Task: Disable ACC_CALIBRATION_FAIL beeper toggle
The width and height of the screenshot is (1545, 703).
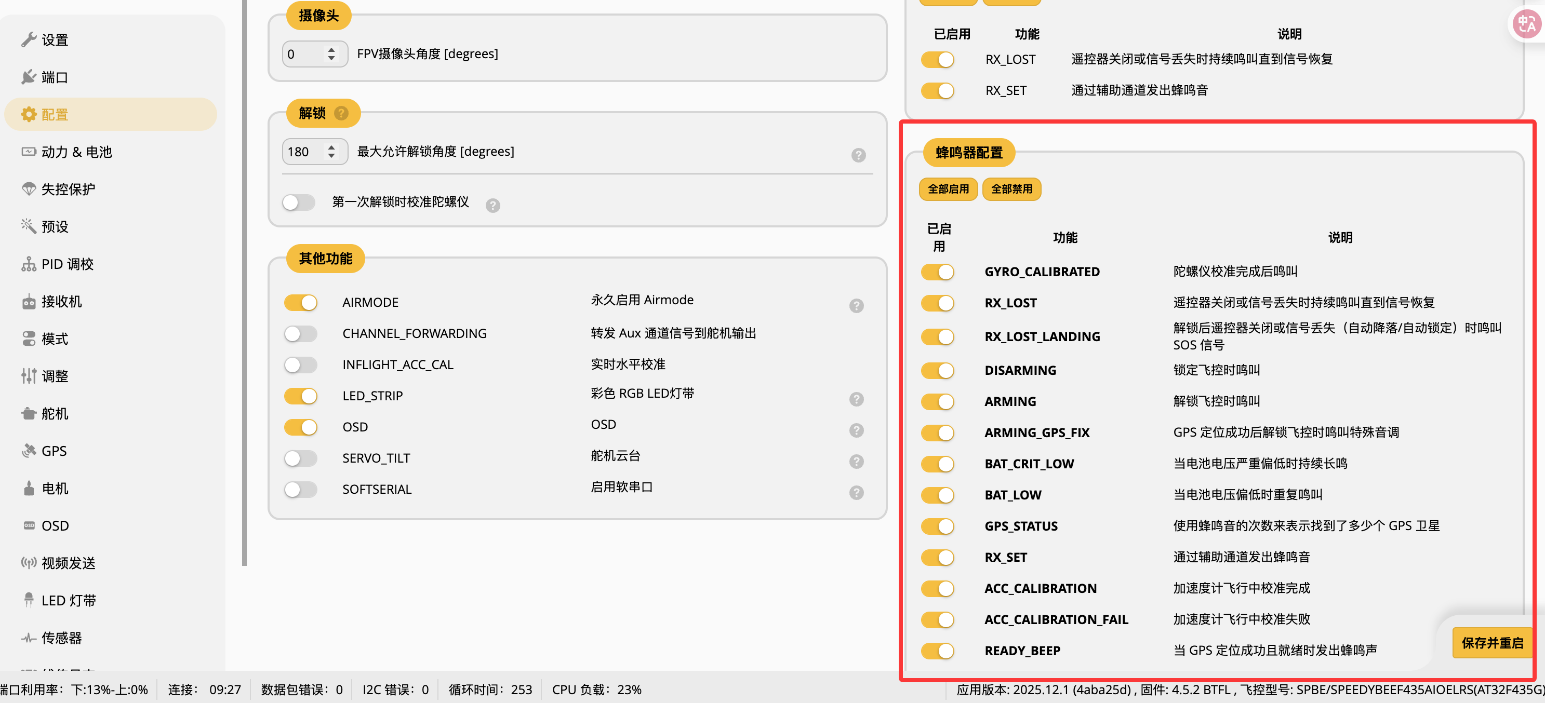Action: (937, 620)
